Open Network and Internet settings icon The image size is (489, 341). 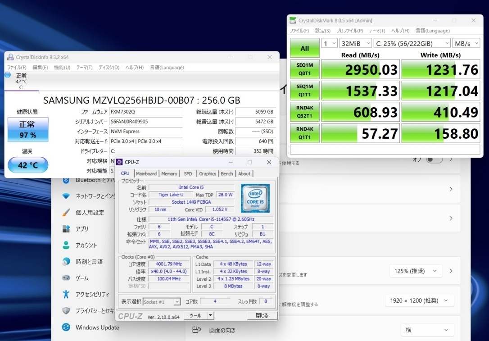pos(66,196)
